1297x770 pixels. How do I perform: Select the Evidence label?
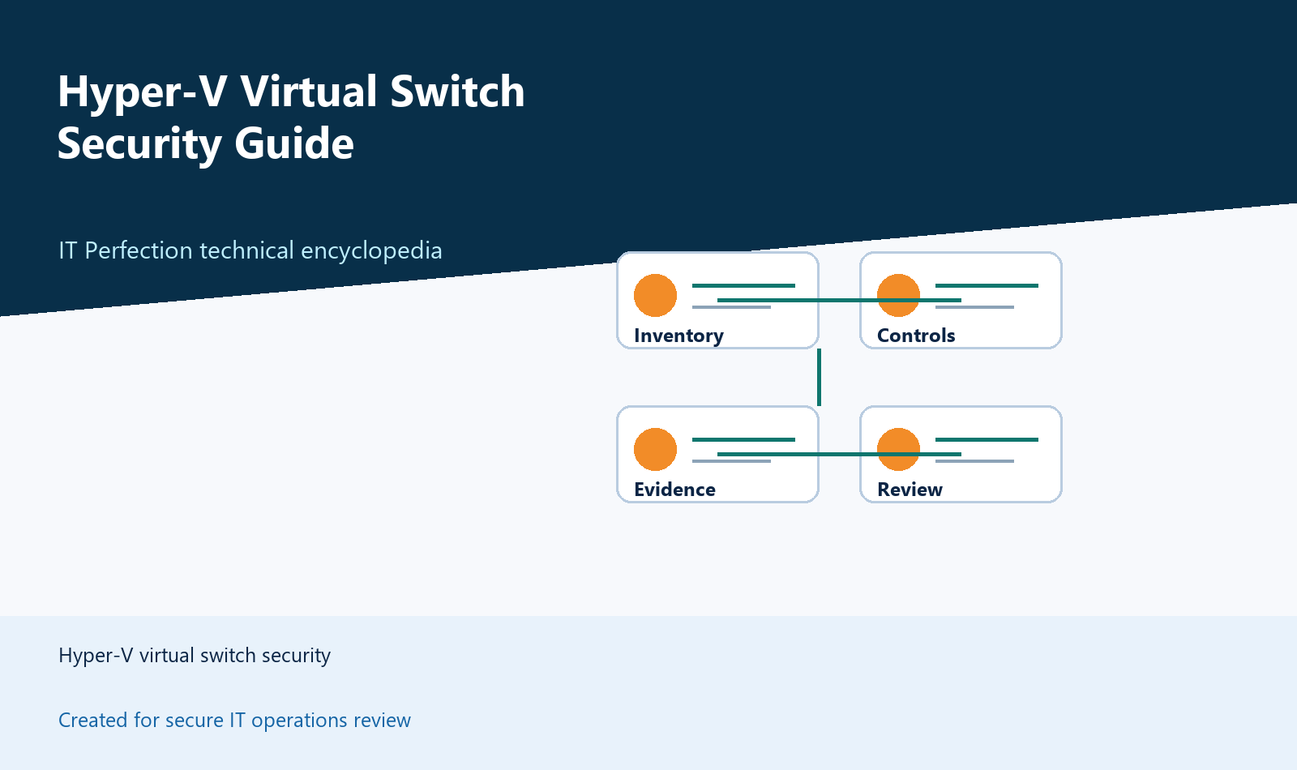(x=674, y=490)
